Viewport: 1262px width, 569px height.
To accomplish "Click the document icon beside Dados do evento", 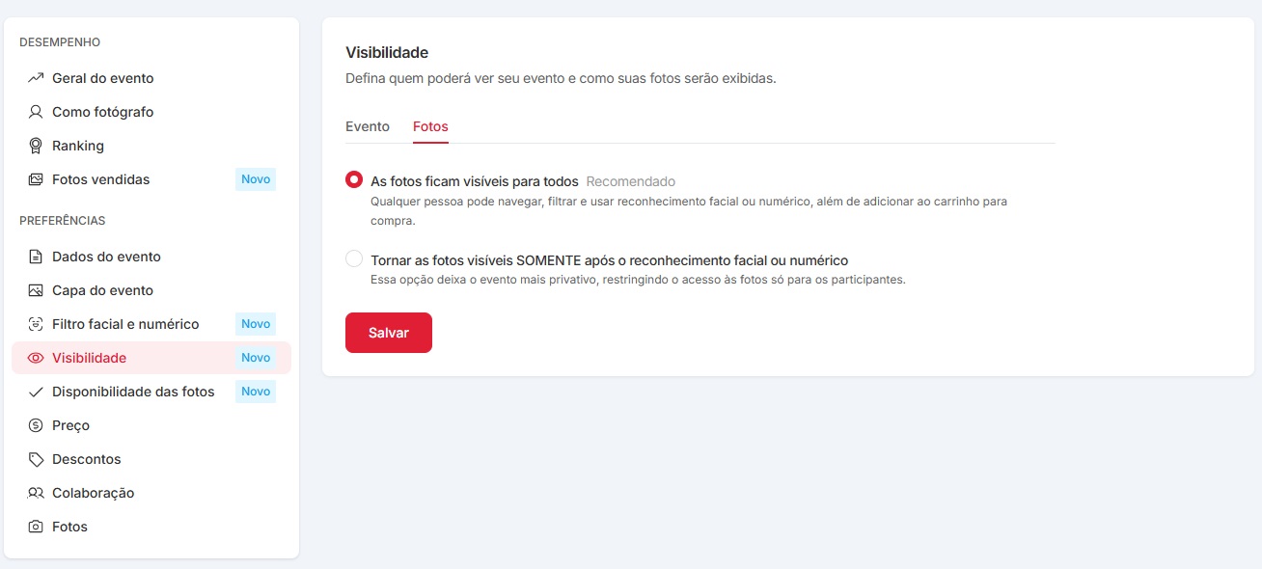I will 36,257.
